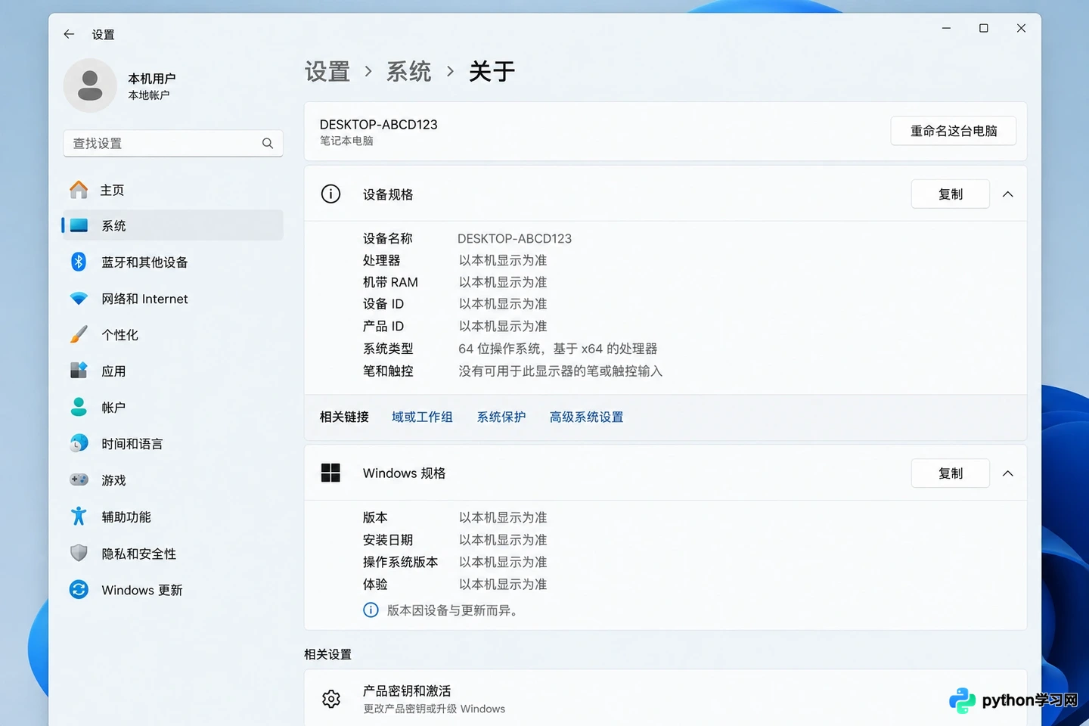
Task: Open the 高级系统设置 link
Action: pos(586,417)
